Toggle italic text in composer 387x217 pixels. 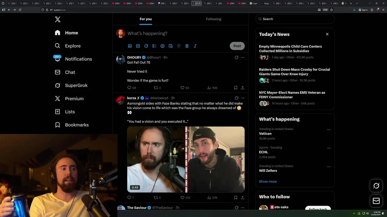pos(195,46)
